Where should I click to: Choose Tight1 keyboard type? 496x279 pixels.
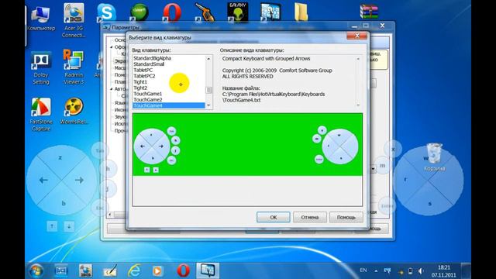coord(169,82)
